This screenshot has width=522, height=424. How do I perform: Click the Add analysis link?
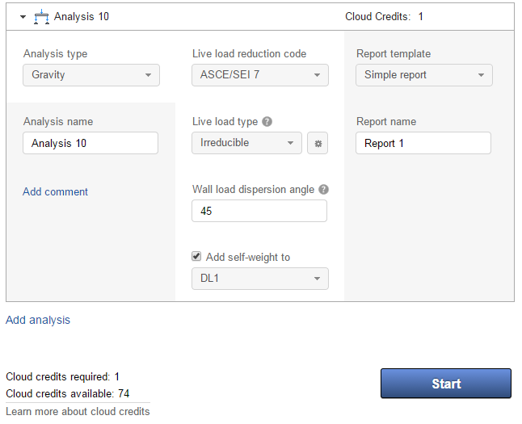pos(38,320)
